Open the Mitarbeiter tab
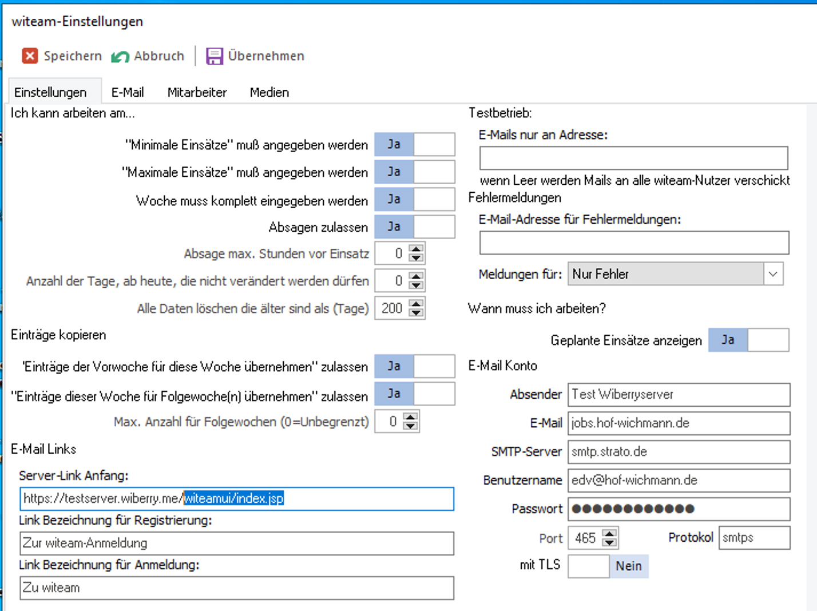 [x=197, y=93]
